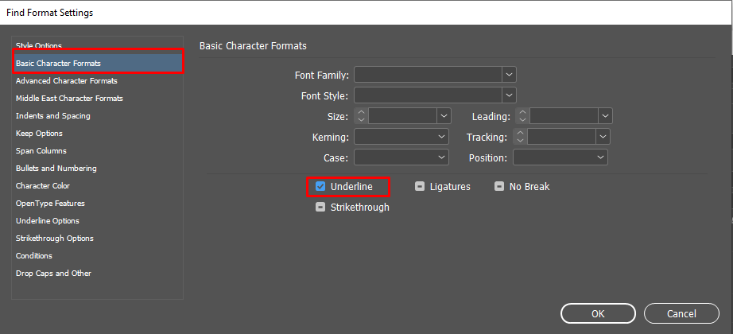The height and width of the screenshot is (334, 733).
Task: Toggle the Ligatures checkbox
Action: [x=420, y=187]
